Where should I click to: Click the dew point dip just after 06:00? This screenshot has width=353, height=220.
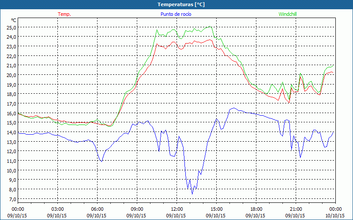pos(101,161)
